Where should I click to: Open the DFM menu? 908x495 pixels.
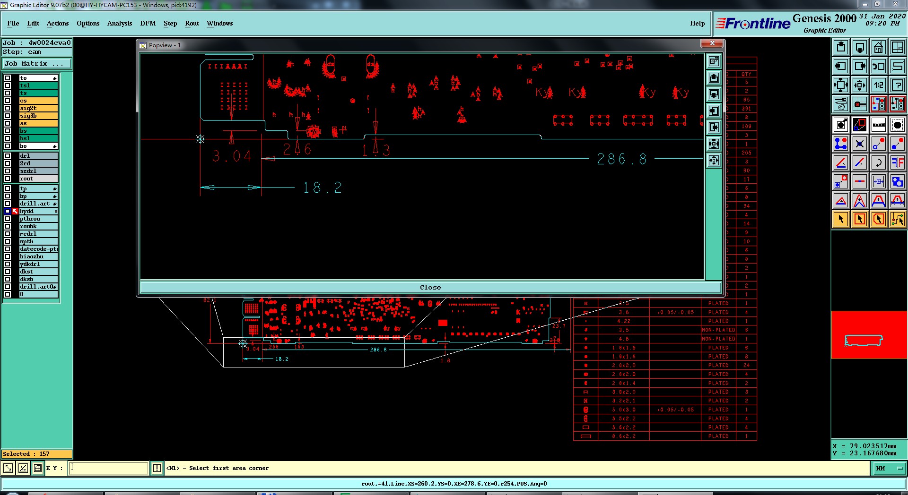[x=148, y=23]
